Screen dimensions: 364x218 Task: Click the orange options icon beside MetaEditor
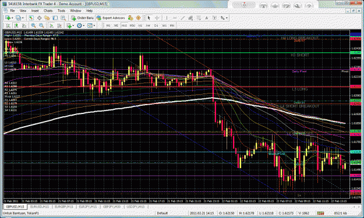pyautogui.click(x=139, y=18)
